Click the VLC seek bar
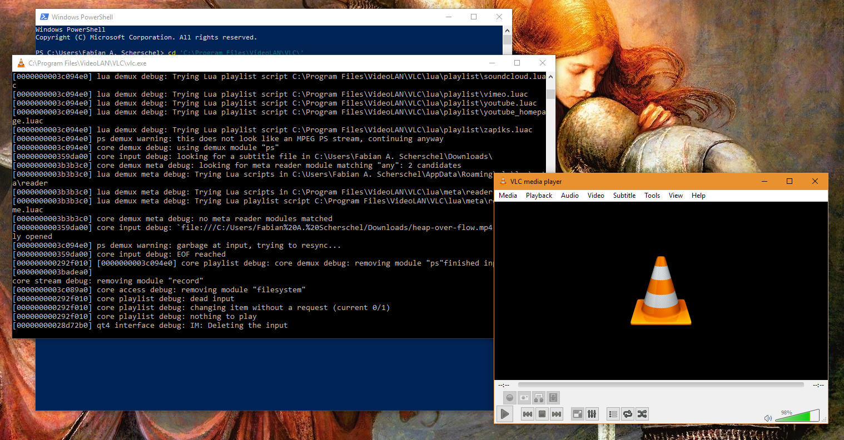Viewport: 844px width, 440px height. (x=661, y=384)
